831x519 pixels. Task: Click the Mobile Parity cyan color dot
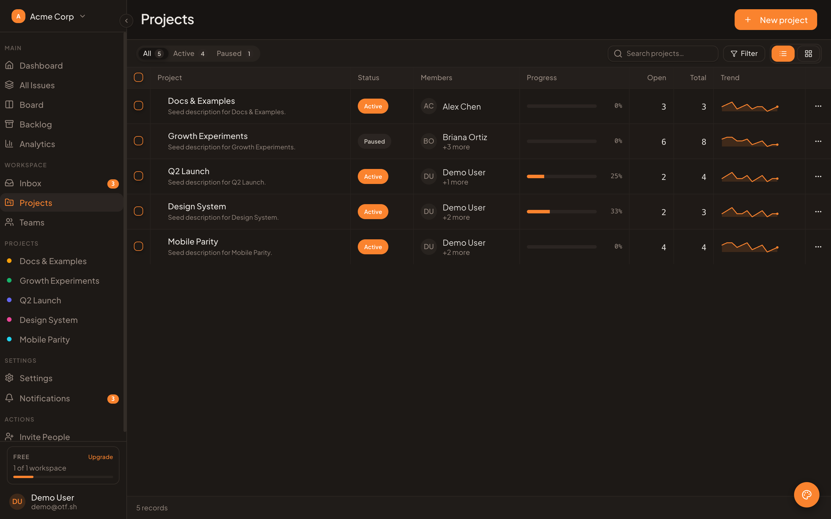point(9,339)
